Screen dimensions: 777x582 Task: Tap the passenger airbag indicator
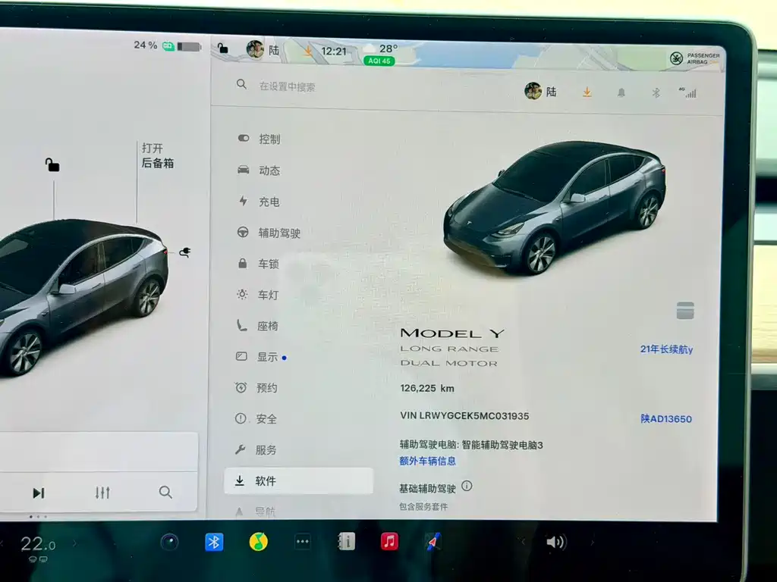click(695, 58)
